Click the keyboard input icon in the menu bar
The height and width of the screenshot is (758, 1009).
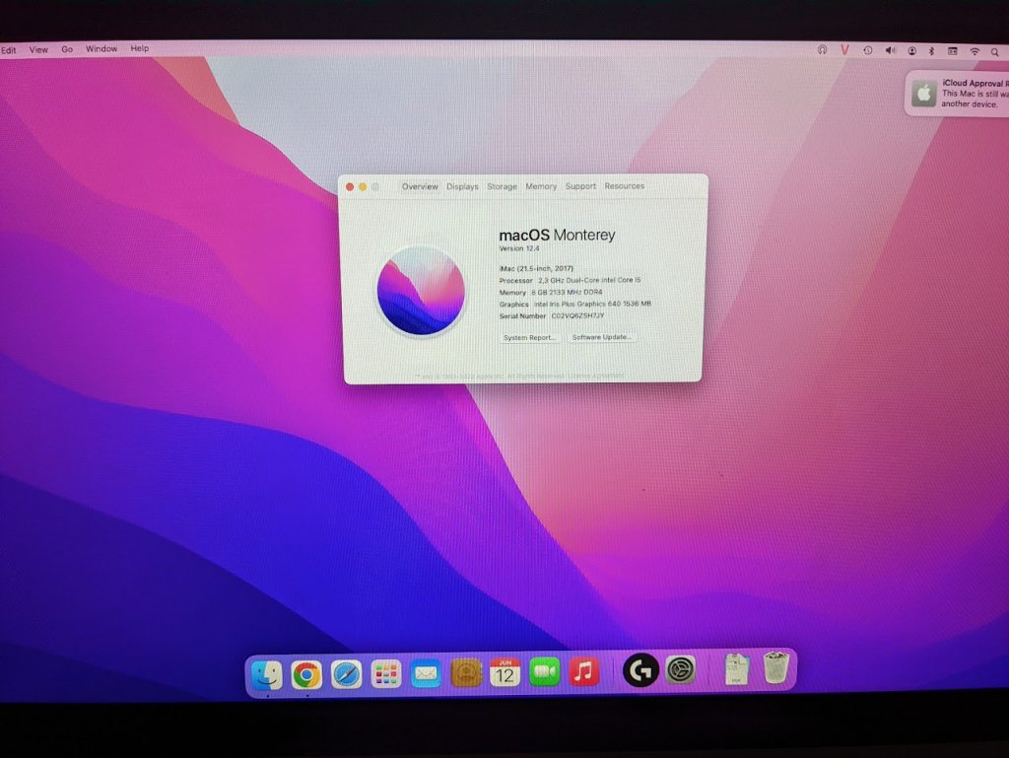click(953, 51)
